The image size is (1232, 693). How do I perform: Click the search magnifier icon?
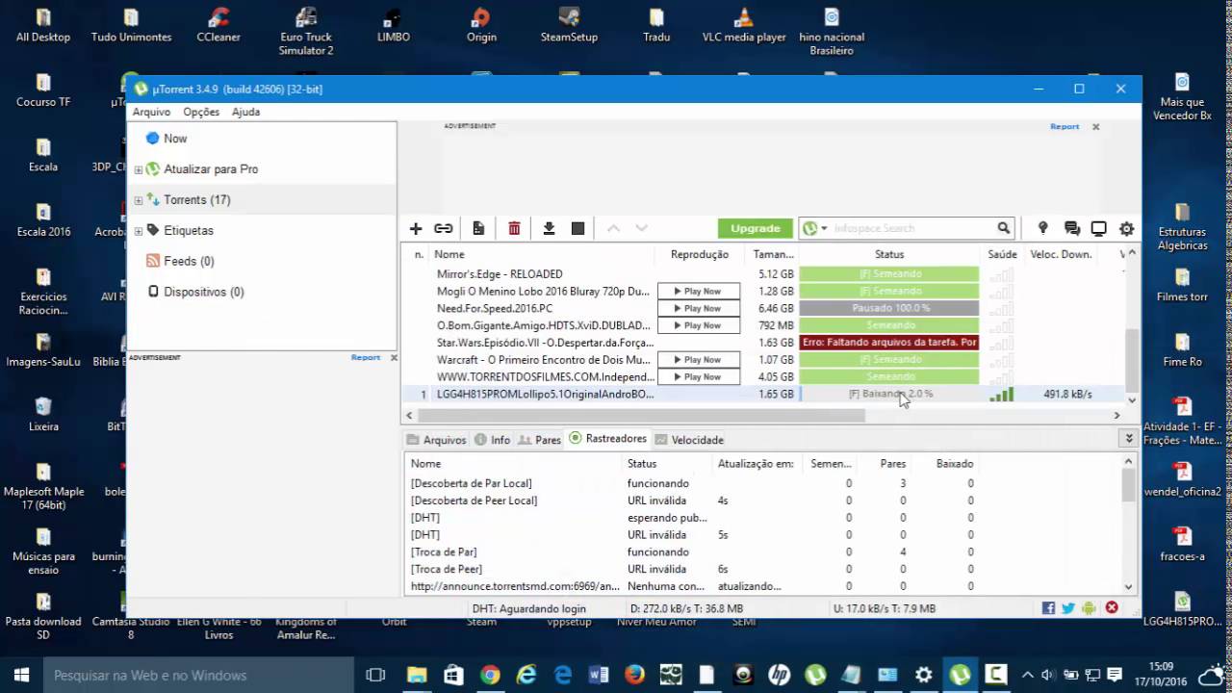click(x=1004, y=228)
